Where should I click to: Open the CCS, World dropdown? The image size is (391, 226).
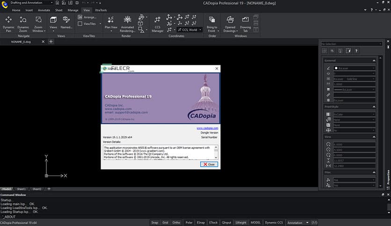coord(190,30)
